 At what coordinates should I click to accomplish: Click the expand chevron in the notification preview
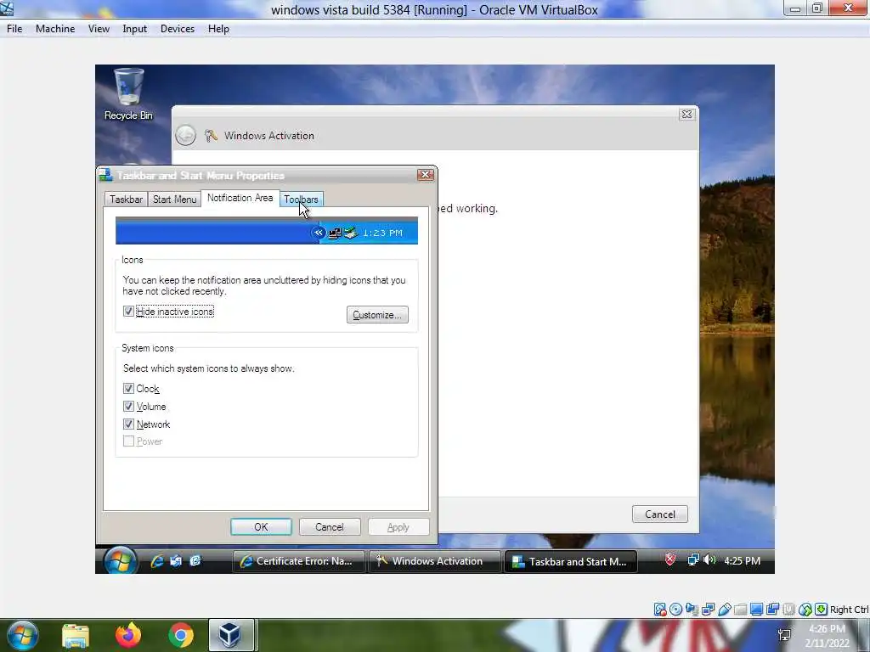pos(318,233)
